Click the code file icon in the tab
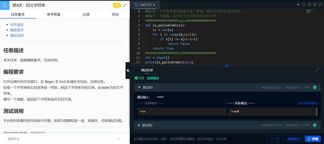The image size is (324, 144). pyautogui.click(x=136, y=5)
